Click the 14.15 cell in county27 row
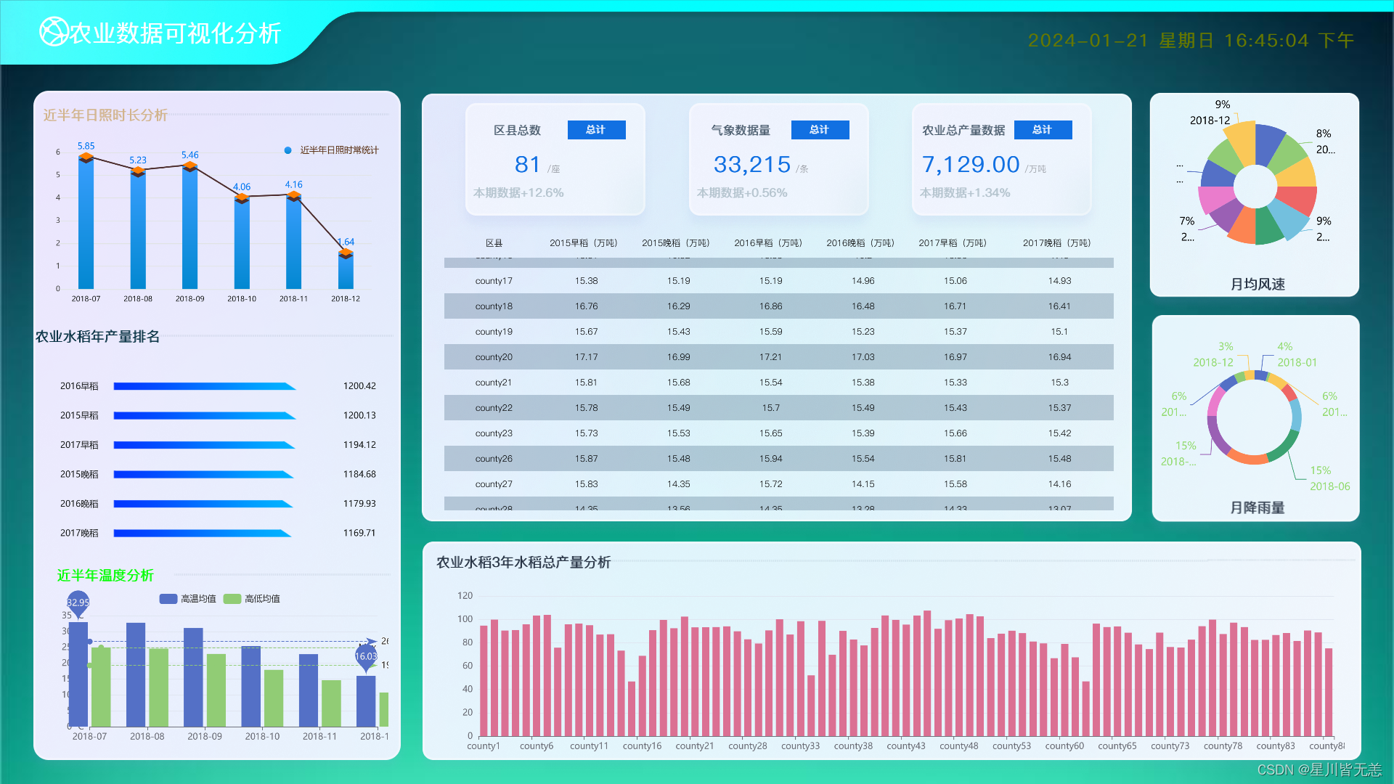The height and width of the screenshot is (784, 1394). [x=863, y=484]
